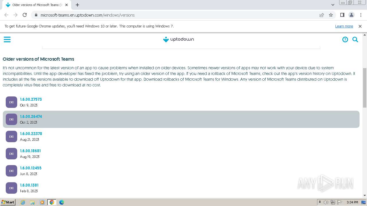Open a new browser tab
Viewport: 367px width, 206px height.
tap(77, 5)
